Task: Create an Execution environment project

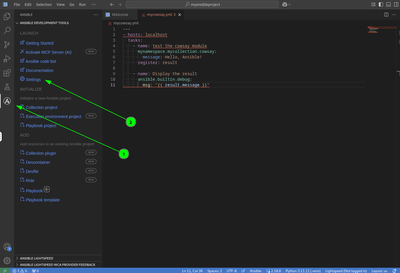Action: tap(54, 117)
